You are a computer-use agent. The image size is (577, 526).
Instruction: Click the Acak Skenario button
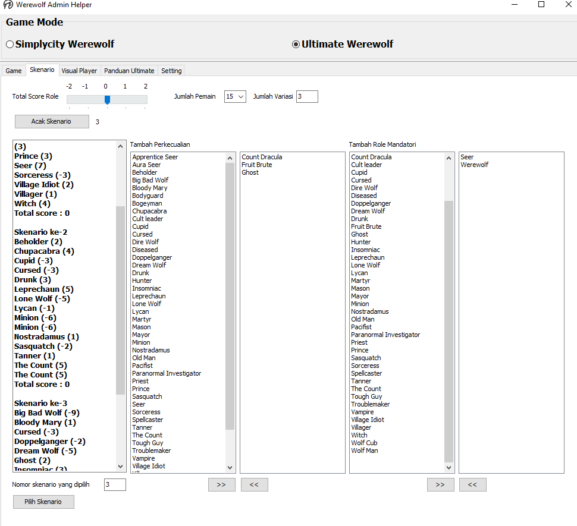pyautogui.click(x=52, y=121)
